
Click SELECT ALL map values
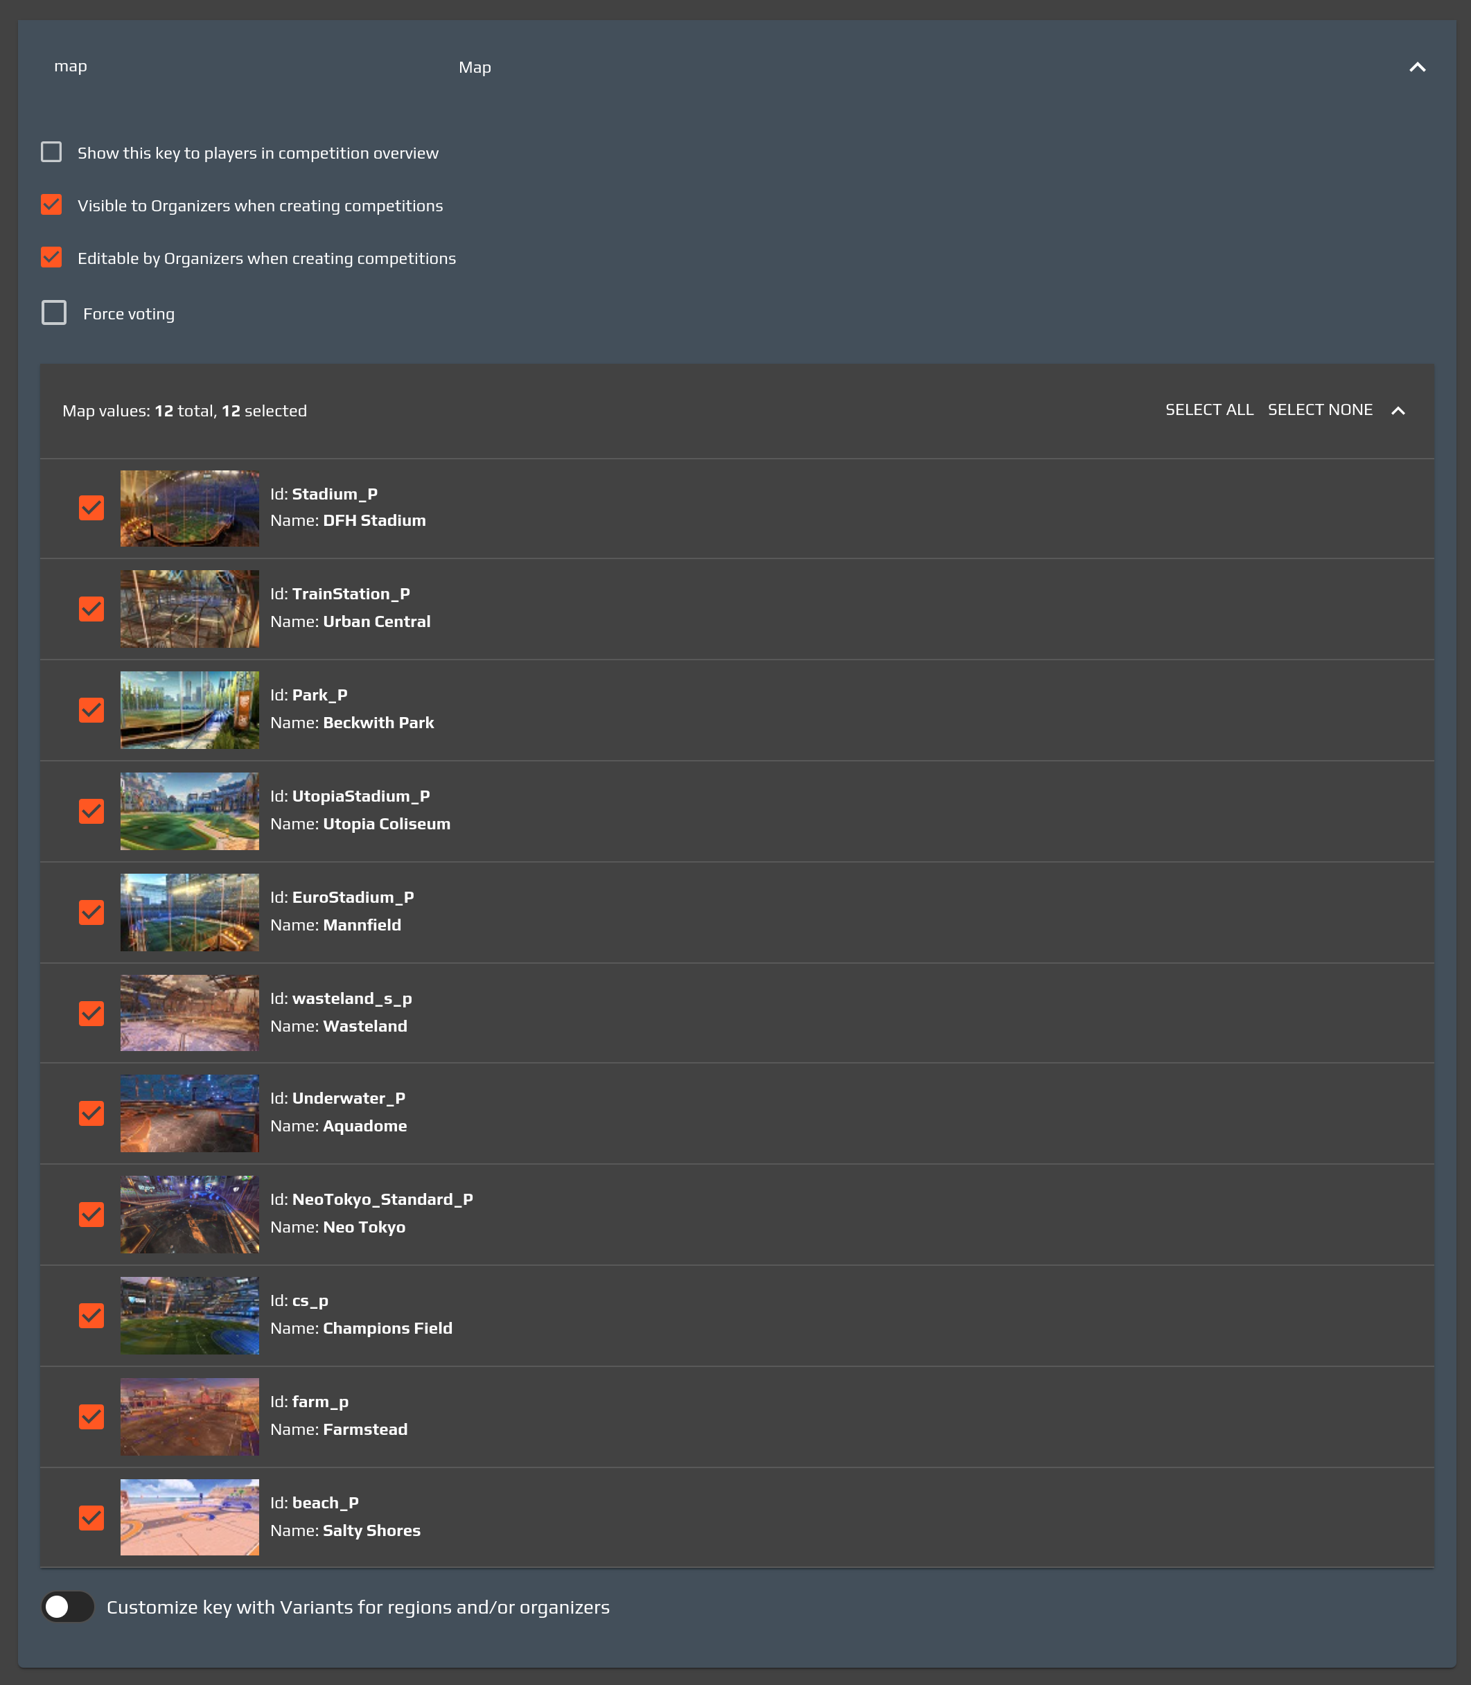1209,409
